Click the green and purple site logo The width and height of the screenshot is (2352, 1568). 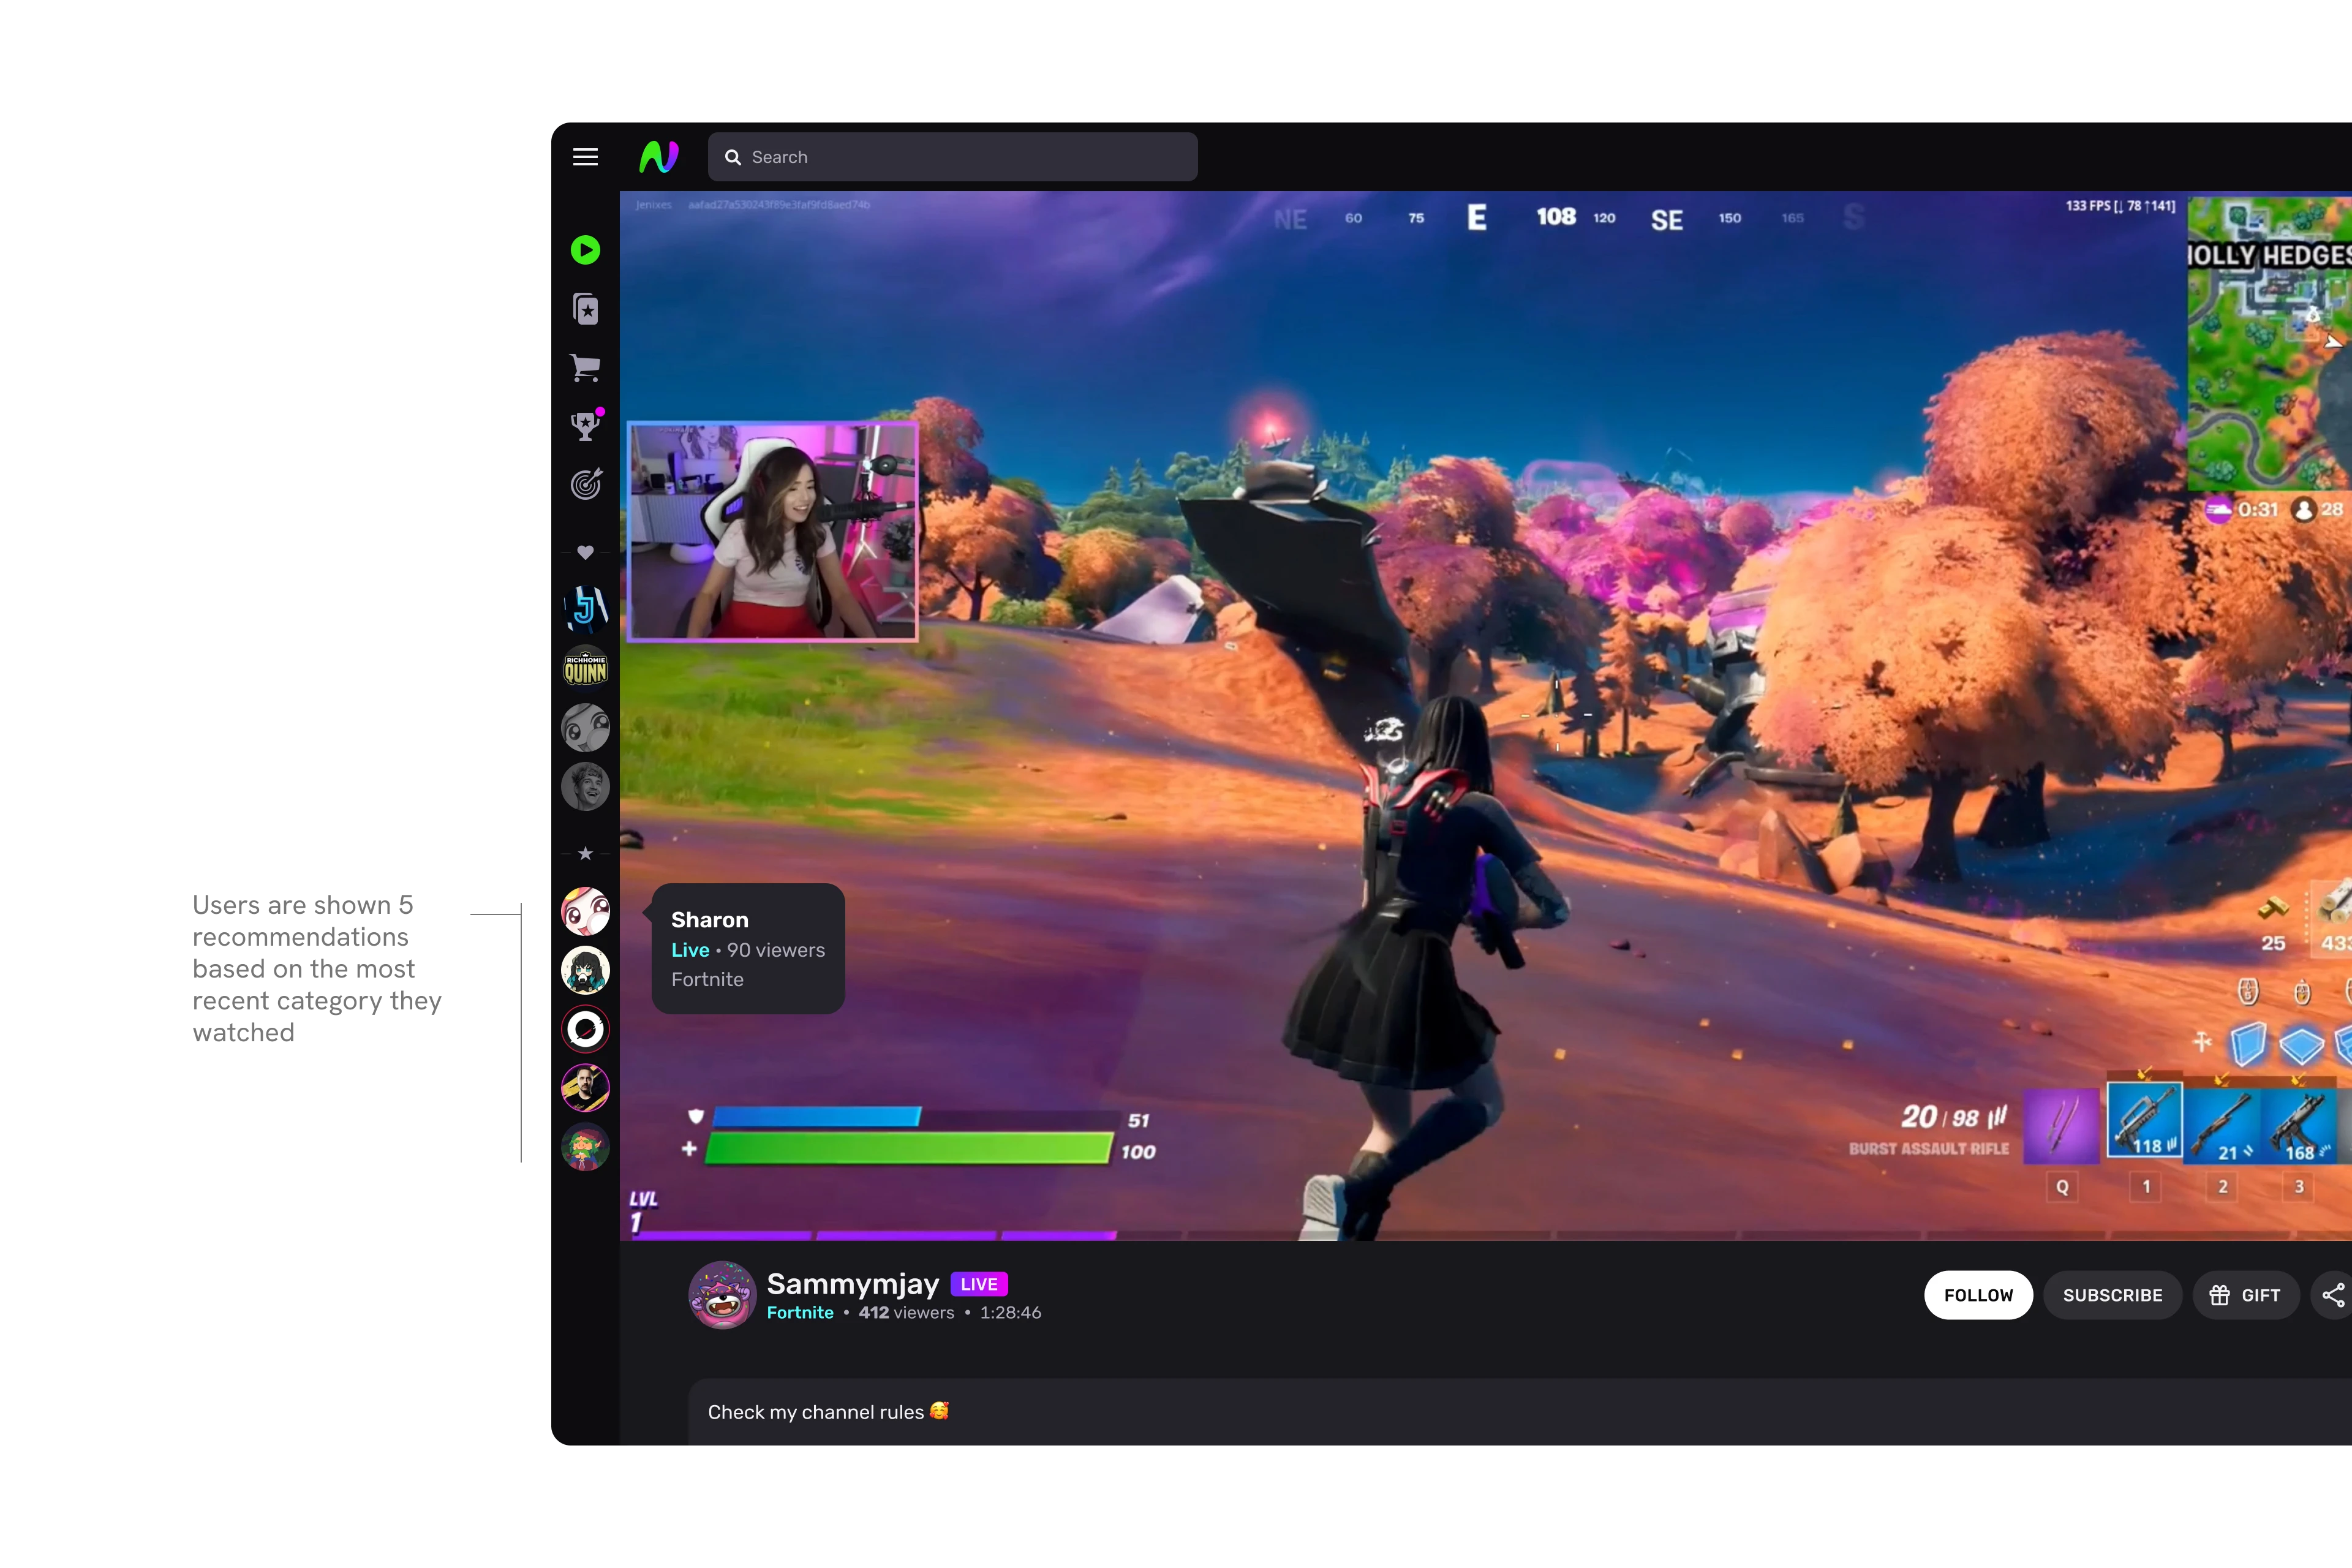tap(659, 157)
